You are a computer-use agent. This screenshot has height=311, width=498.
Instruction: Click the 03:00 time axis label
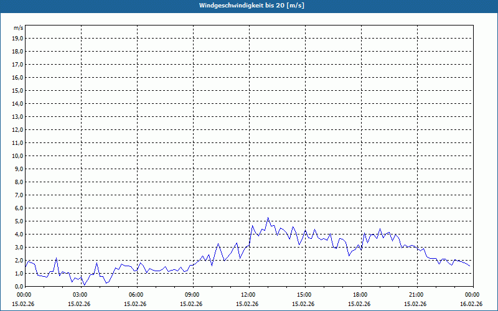[80, 295]
